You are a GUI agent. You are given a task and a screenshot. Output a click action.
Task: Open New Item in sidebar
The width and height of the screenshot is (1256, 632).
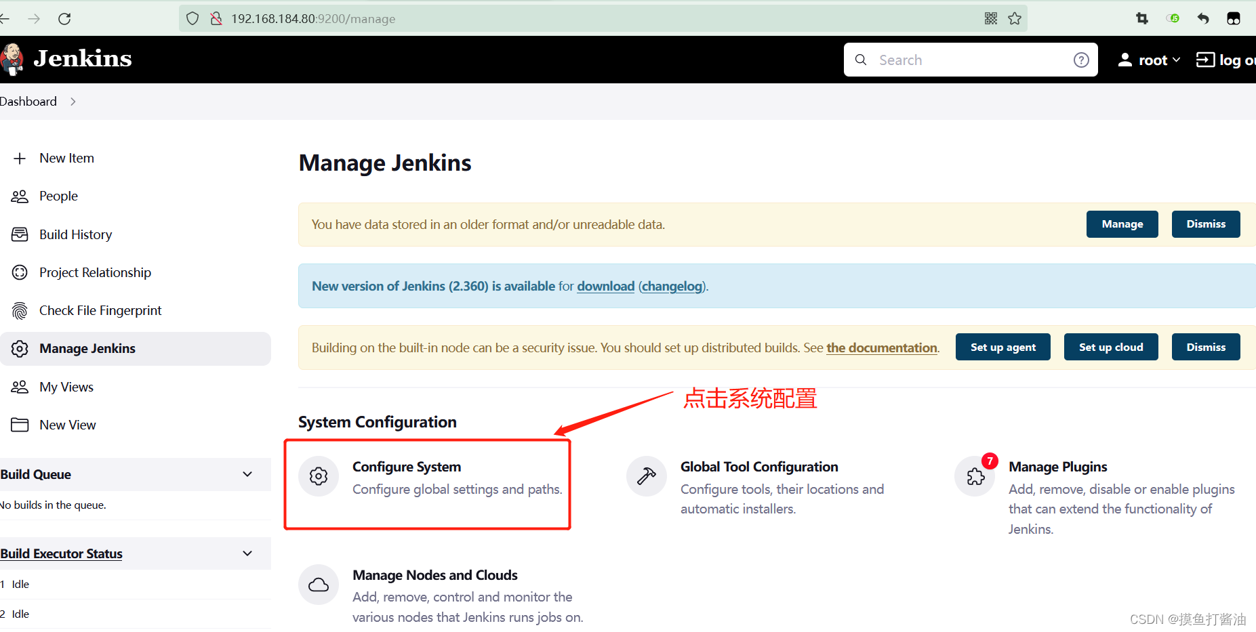[x=66, y=158]
